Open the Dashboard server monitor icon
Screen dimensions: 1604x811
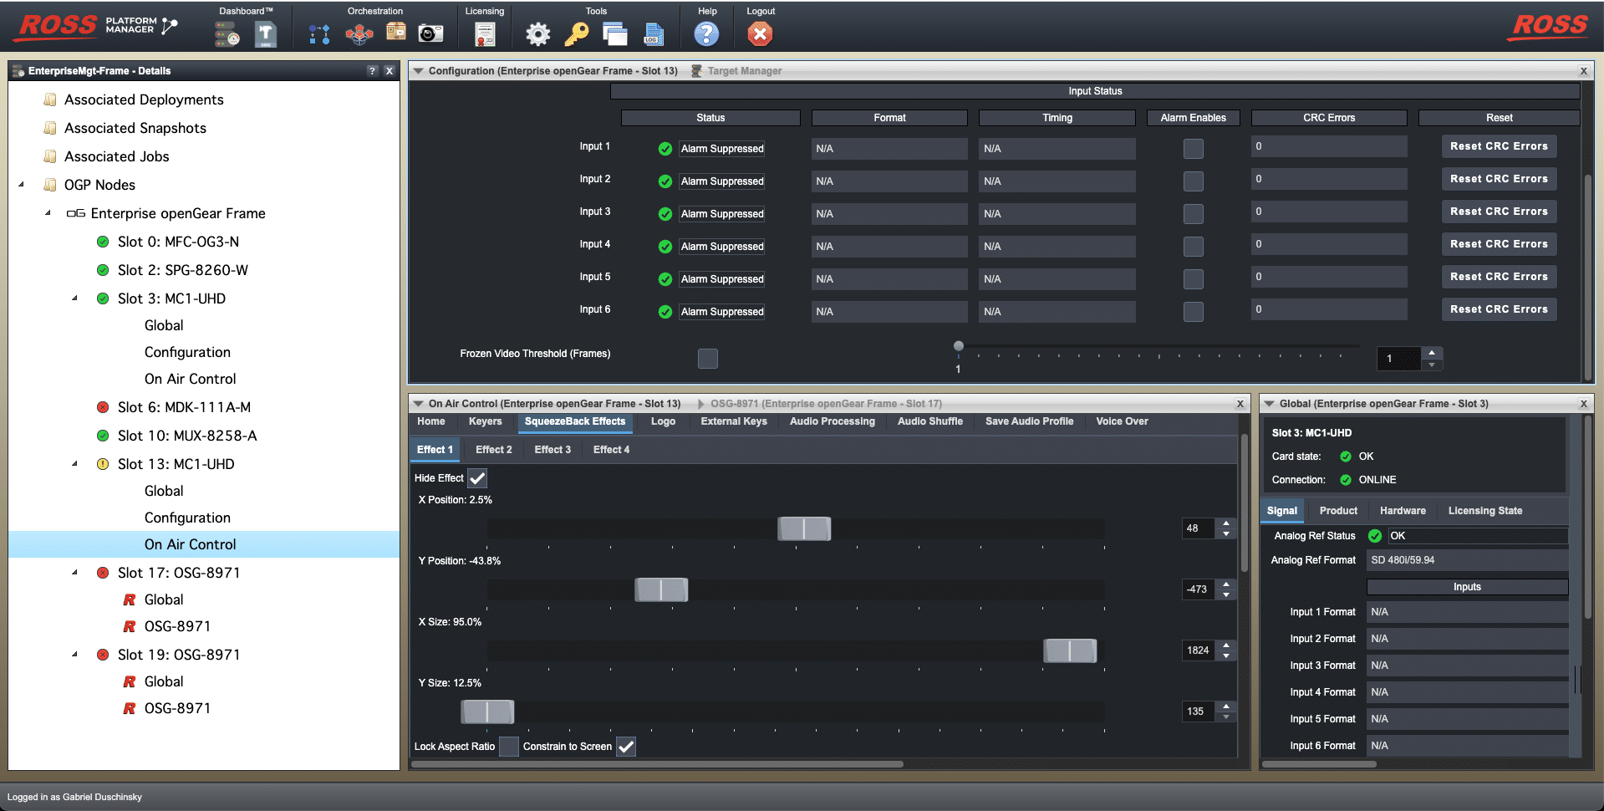tap(227, 33)
